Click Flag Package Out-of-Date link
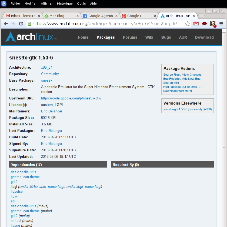Image resolution: width=227 pixels, height=227 pixels. pos(182,87)
